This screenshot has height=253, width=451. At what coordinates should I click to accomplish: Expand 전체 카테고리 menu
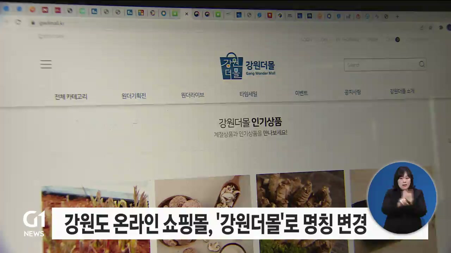[x=71, y=97]
